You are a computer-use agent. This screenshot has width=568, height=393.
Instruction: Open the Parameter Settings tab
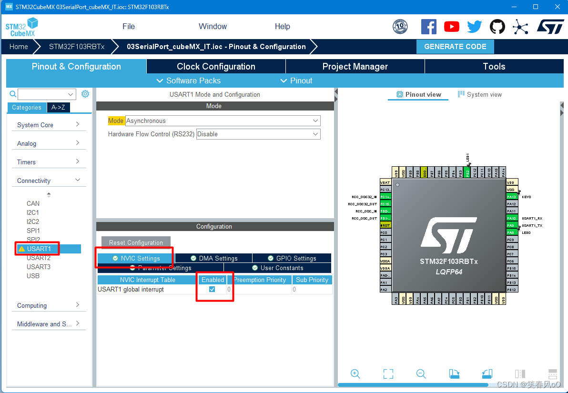pos(161,268)
